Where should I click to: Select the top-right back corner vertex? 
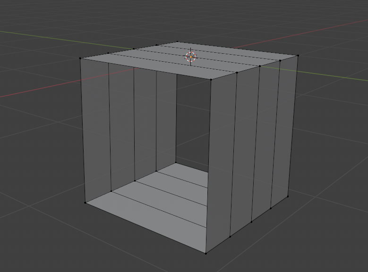[298, 55]
